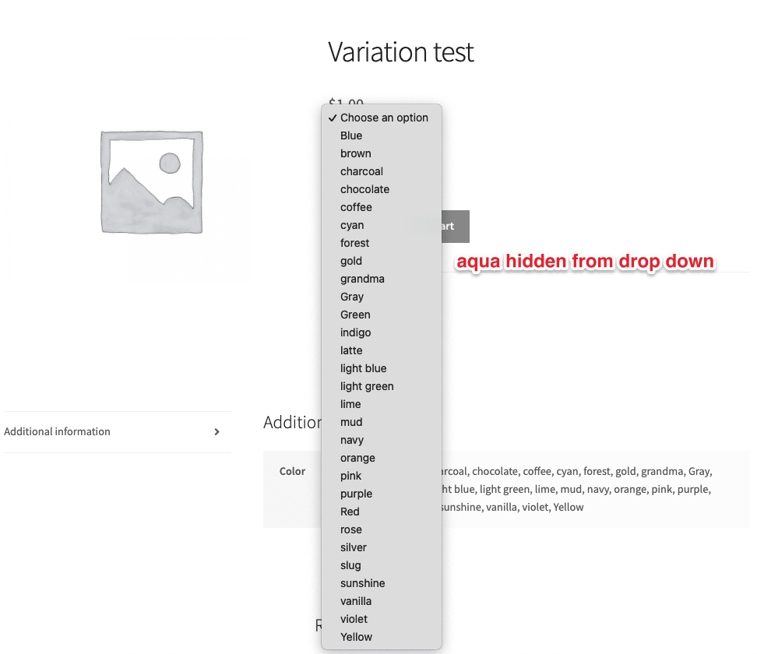Open the product placeholder image
Image resolution: width=757 pixels, height=654 pixels.
[x=150, y=181]
